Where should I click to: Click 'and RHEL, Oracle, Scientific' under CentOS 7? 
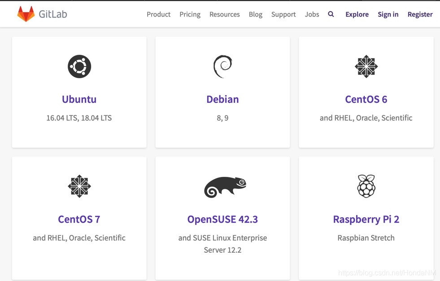pyautogui.click(x=79, y=238)
